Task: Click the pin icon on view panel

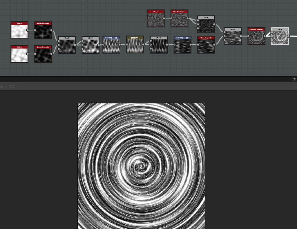Action: pyautogui.click(x=295, y=79)
